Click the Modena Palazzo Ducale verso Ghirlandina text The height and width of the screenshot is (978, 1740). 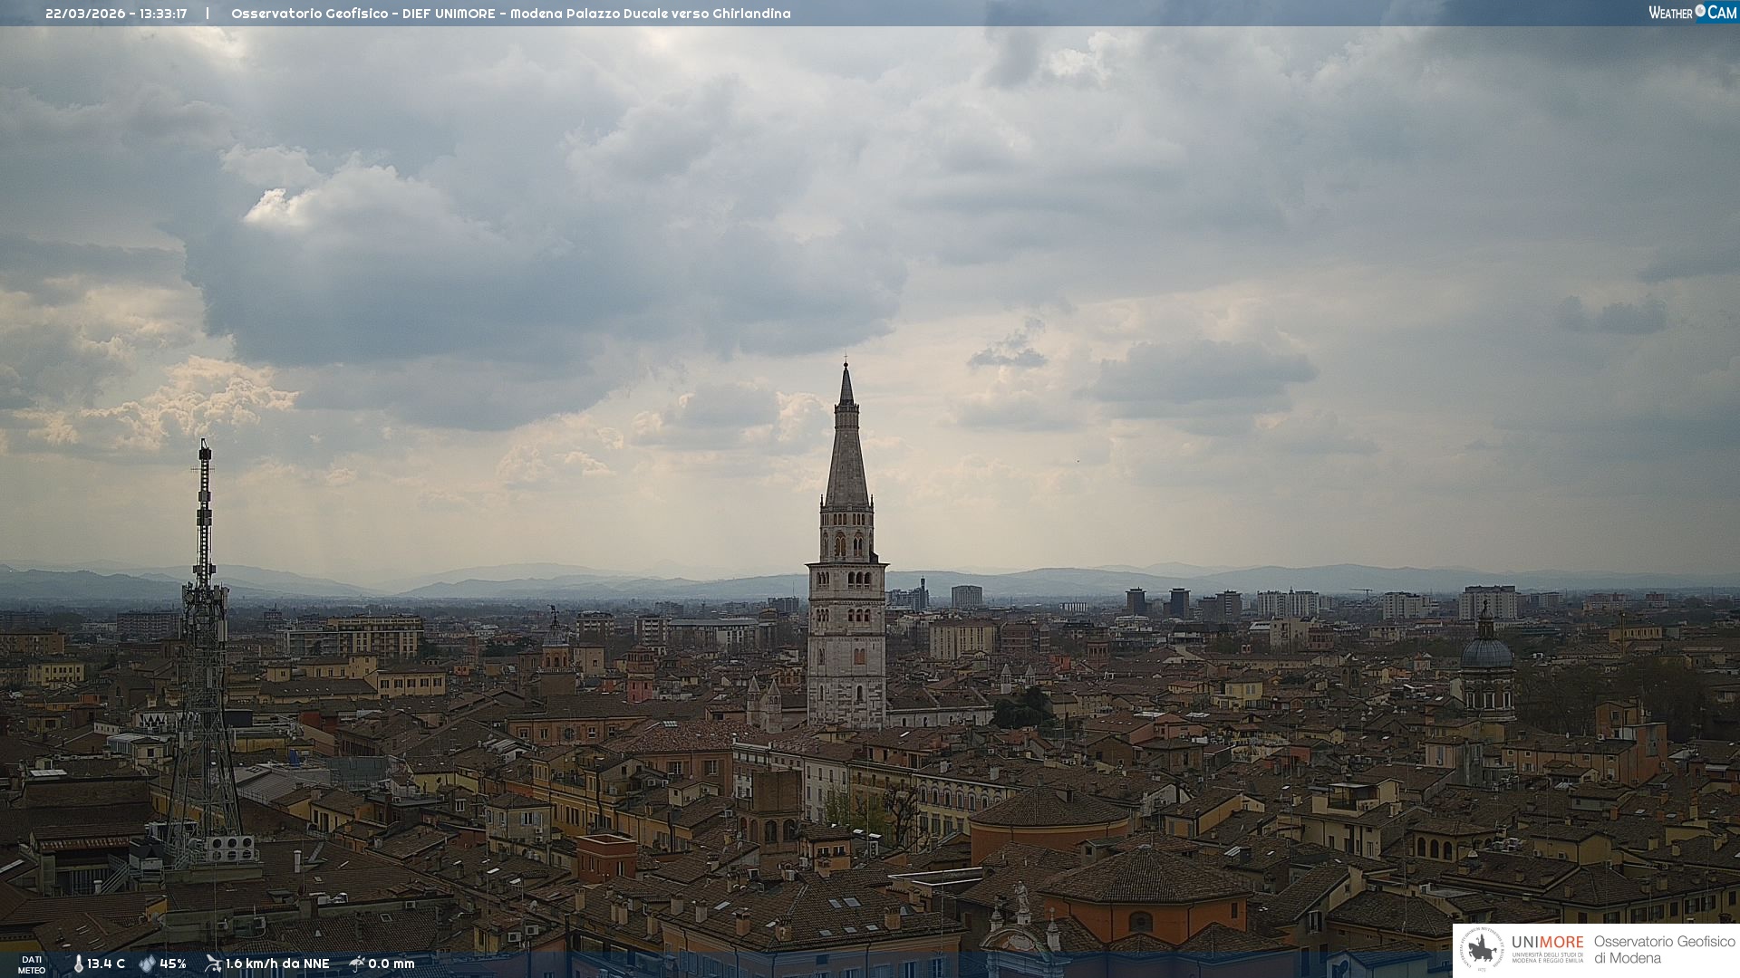click(x=650, y=14)
